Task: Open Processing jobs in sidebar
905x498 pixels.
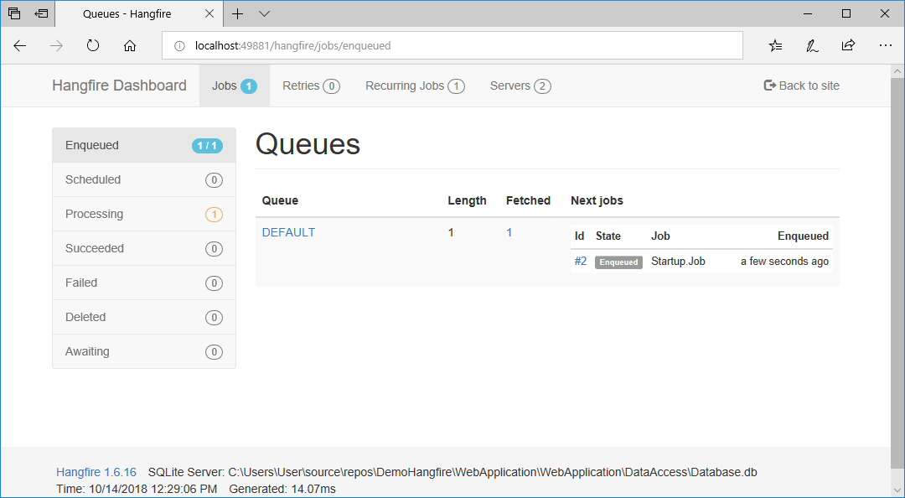Action: click(x=144, y=215)
